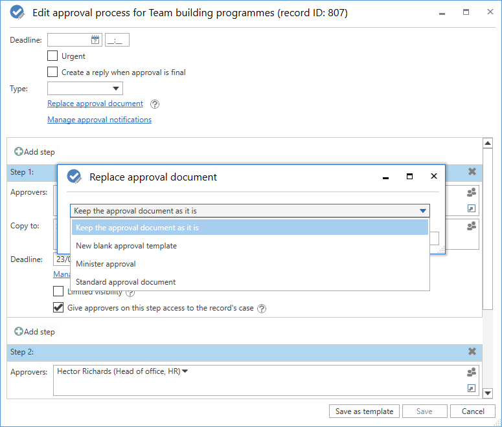The height and width of the screenshot is (427, 502).
Task: Uncheck Give approvers access to record's case
Action: pos(58,308)
